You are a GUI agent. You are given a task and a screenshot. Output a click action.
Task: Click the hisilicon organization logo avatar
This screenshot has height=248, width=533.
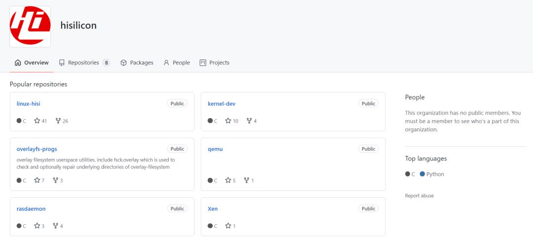click(30, 27)
